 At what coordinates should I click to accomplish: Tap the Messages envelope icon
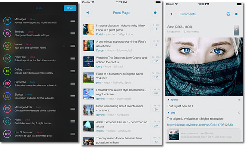(7, 21)
